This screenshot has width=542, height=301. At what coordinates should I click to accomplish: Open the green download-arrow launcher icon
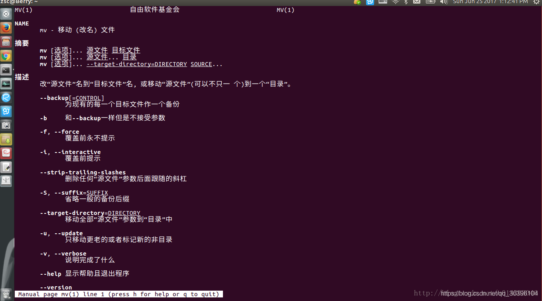coord(6,139)
